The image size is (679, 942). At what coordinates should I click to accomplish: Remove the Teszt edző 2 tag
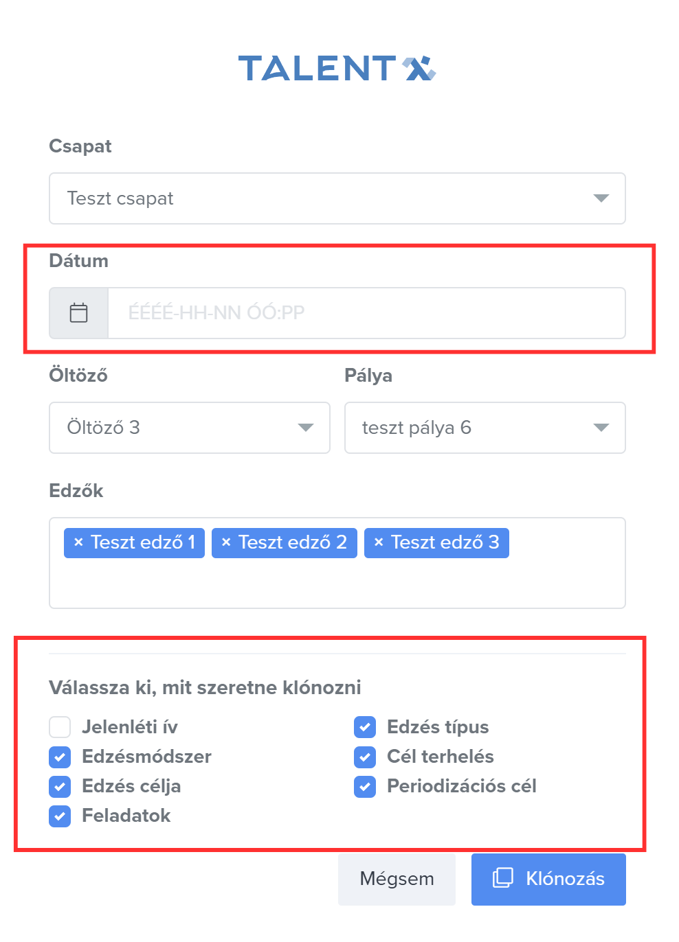point(226,542)
